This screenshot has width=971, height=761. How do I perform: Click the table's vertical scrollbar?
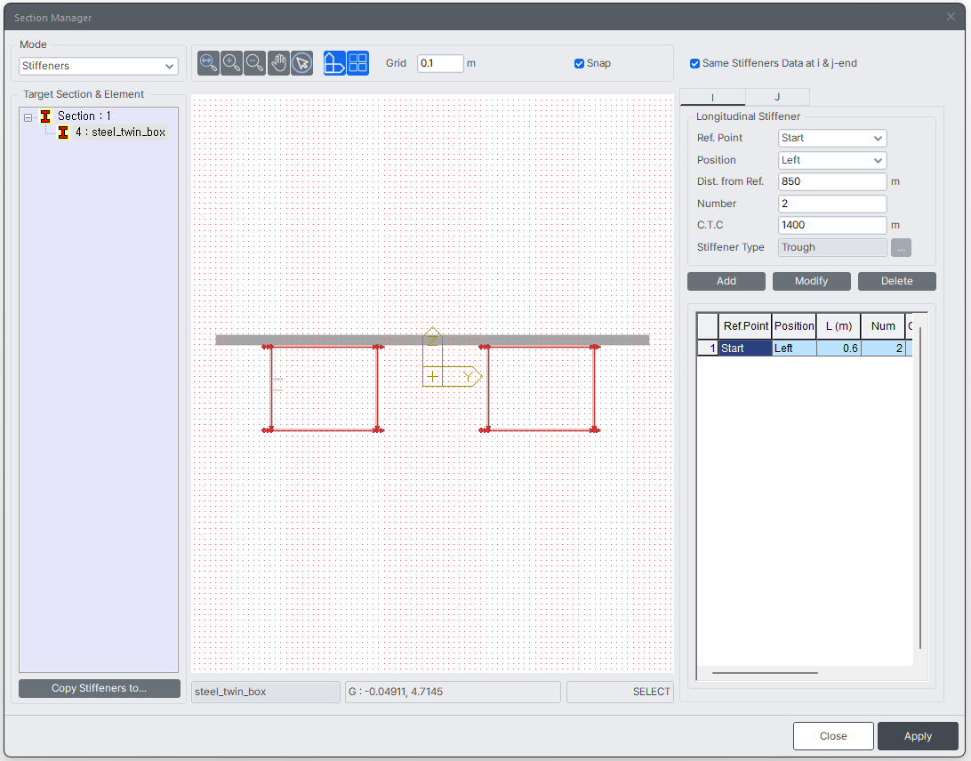[x=920, y=487]
